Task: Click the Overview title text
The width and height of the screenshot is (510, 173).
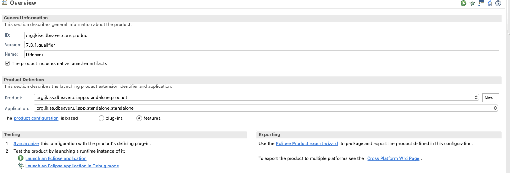Action: 23,3
